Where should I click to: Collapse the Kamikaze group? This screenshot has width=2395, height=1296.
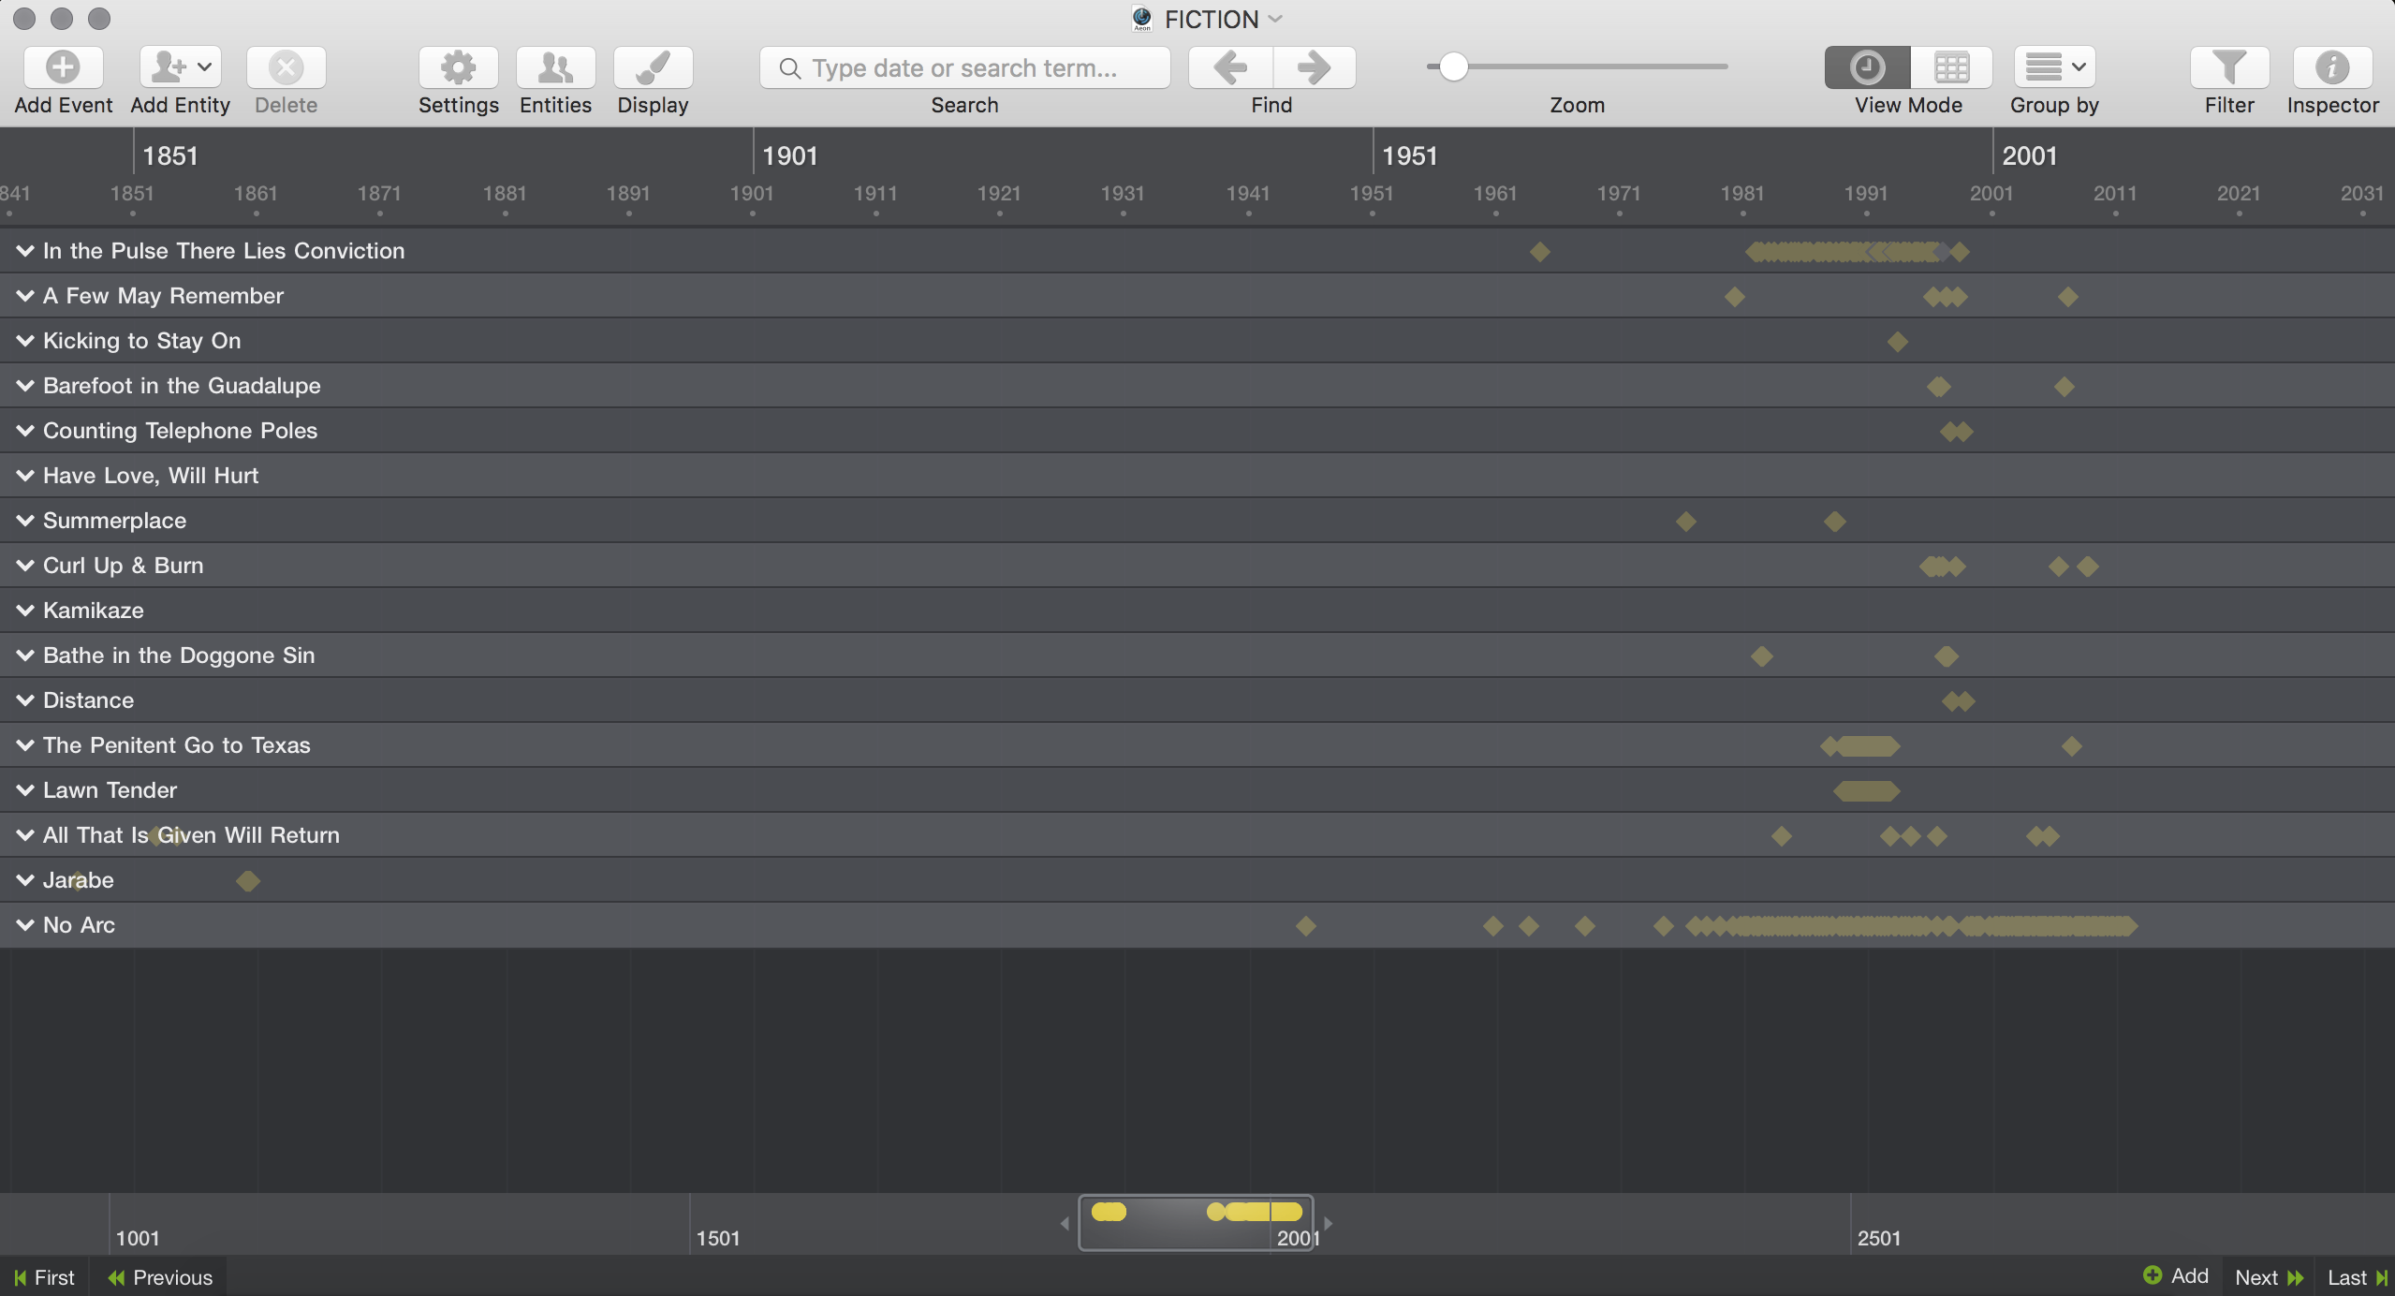point(25,610)
